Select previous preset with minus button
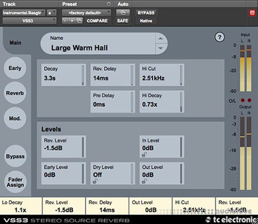Screen dimensions: 258x224 coord(65,21)
